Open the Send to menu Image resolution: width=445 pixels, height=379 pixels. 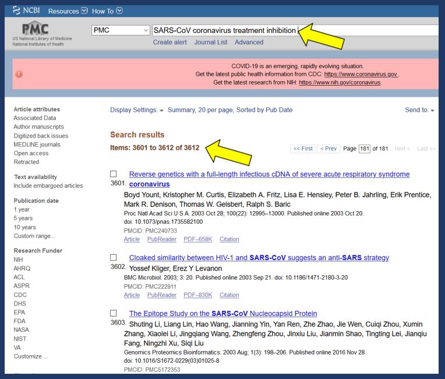tap(419, 110)
